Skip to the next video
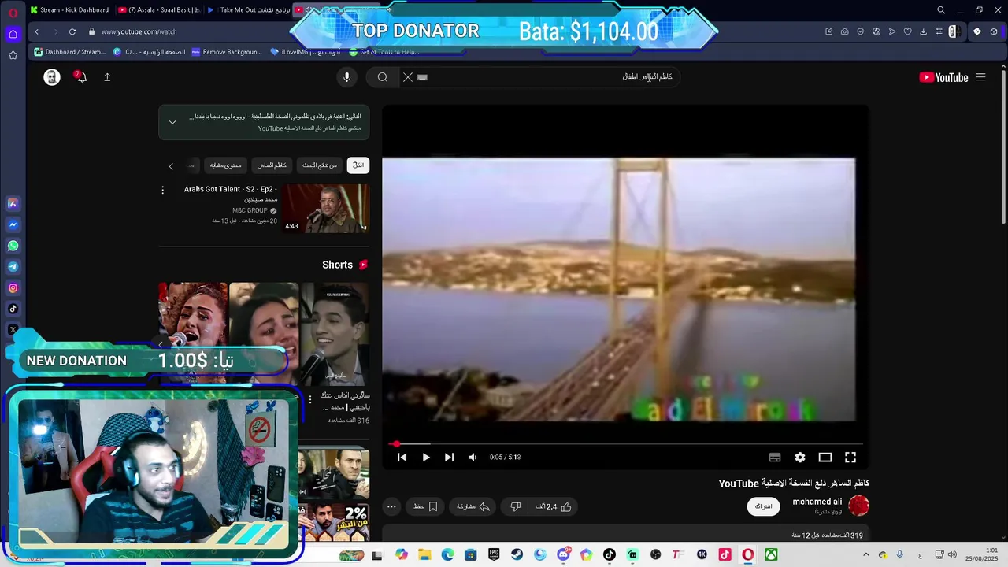The width and height of the screenshot is (1008, 567). (449, 457)
